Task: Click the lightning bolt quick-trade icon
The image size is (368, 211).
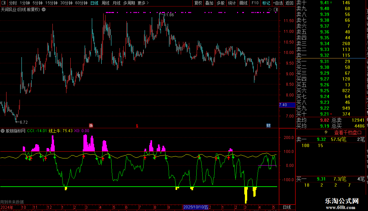Action: 326,132
